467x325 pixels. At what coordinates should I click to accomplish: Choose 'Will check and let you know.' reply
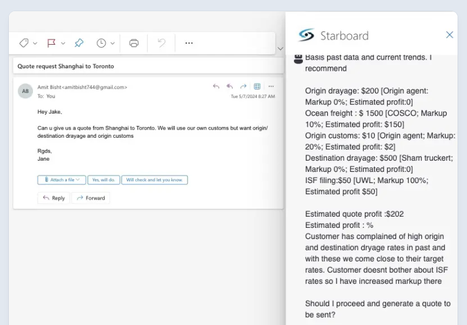pyautogui.click(x=155, y=180)
